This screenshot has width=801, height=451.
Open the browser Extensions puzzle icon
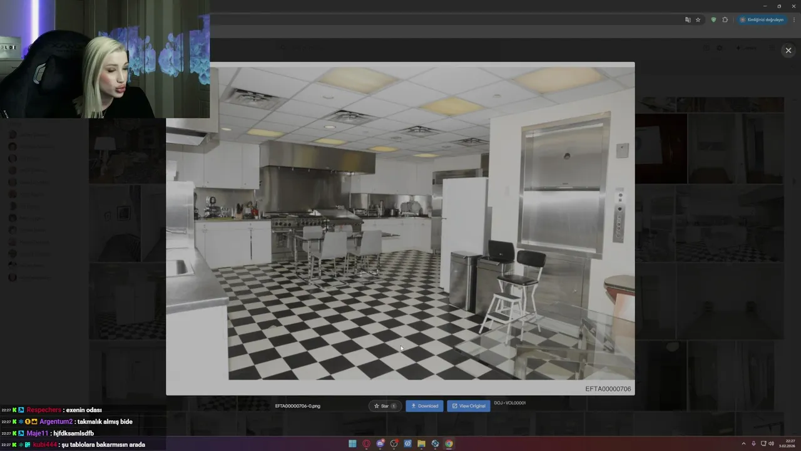click(x=725, y=19)
